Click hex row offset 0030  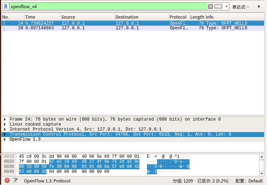coord(9,166)
